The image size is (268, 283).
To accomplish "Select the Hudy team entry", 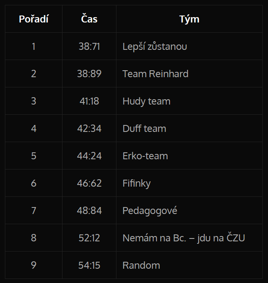I will tap(146, 101).
